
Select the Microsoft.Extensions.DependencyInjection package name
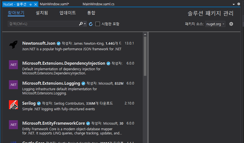pyautogui.click(x=64, y=63)
